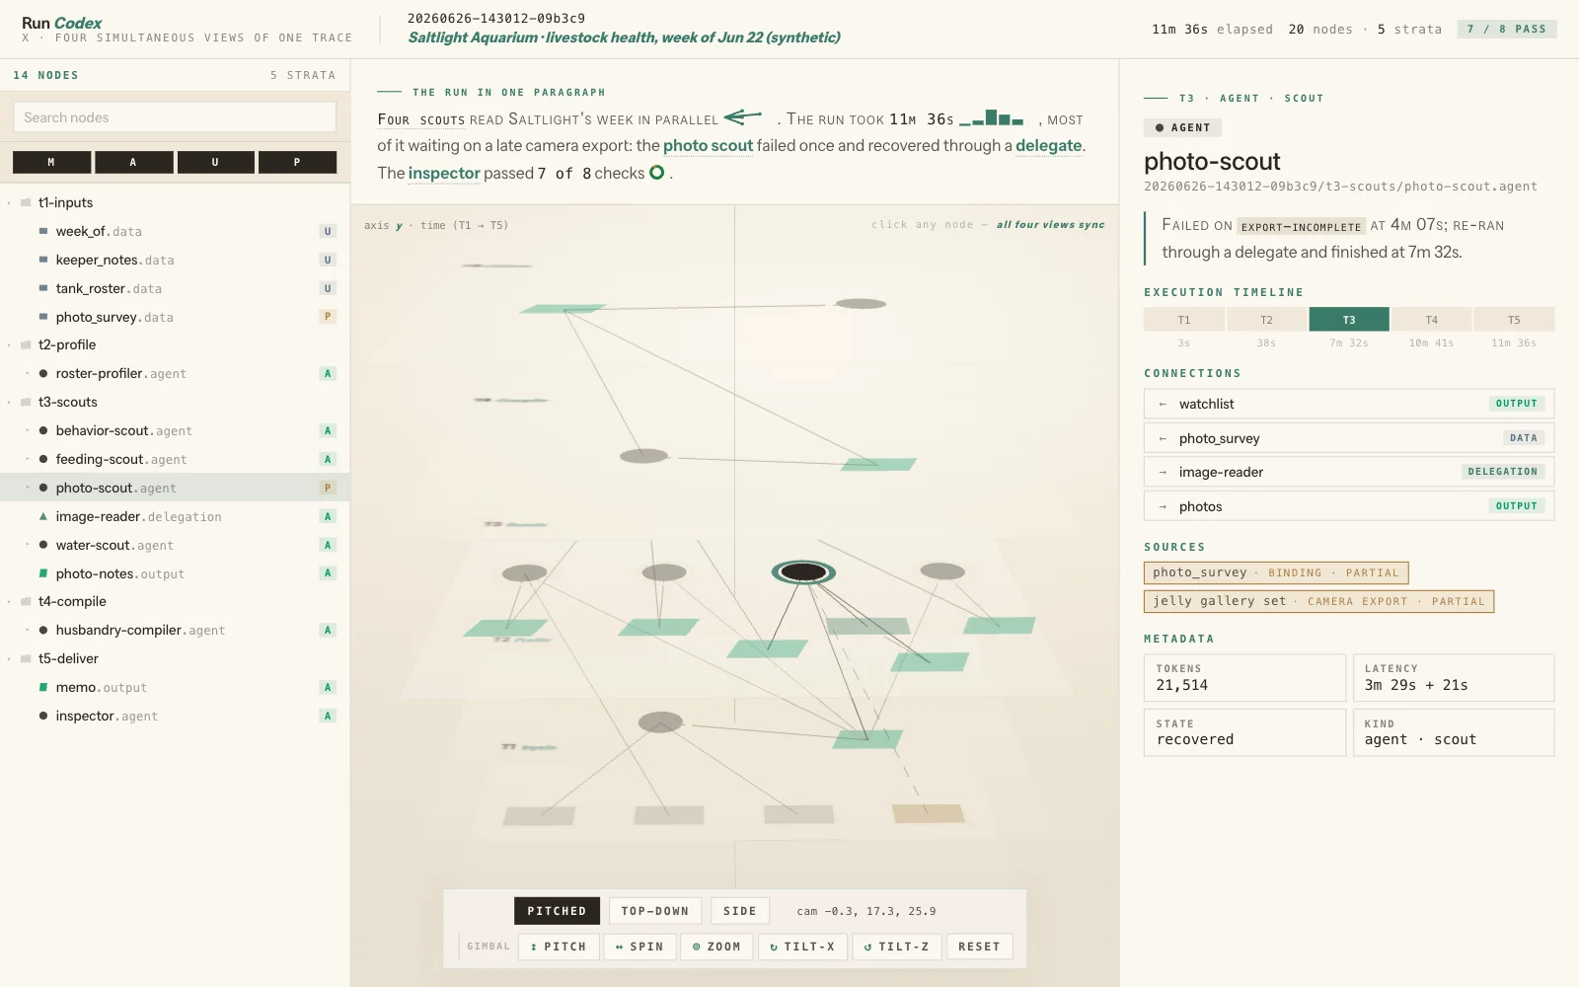This screenshot has height=987, width=1579.
Task: Click the Zoom gimbal control
Action: pyautogui.click(x=716, y=947)
